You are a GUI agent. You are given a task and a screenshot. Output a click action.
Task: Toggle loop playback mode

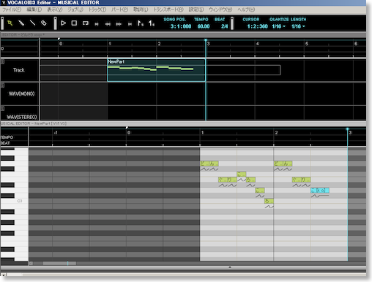[x=86, y=23]
